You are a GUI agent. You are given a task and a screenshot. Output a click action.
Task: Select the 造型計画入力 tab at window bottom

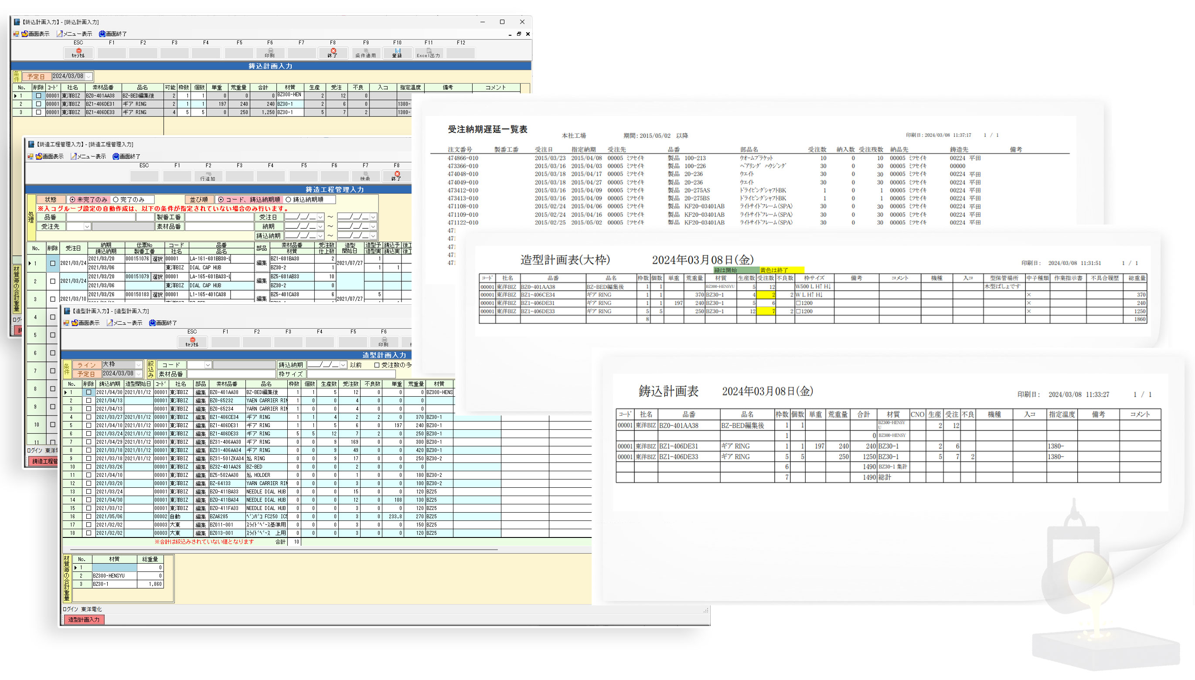click(84, 619)
